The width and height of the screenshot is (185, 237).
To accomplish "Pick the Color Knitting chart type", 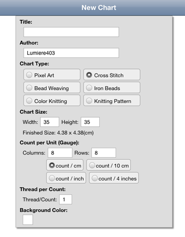I will pos(52,100).
